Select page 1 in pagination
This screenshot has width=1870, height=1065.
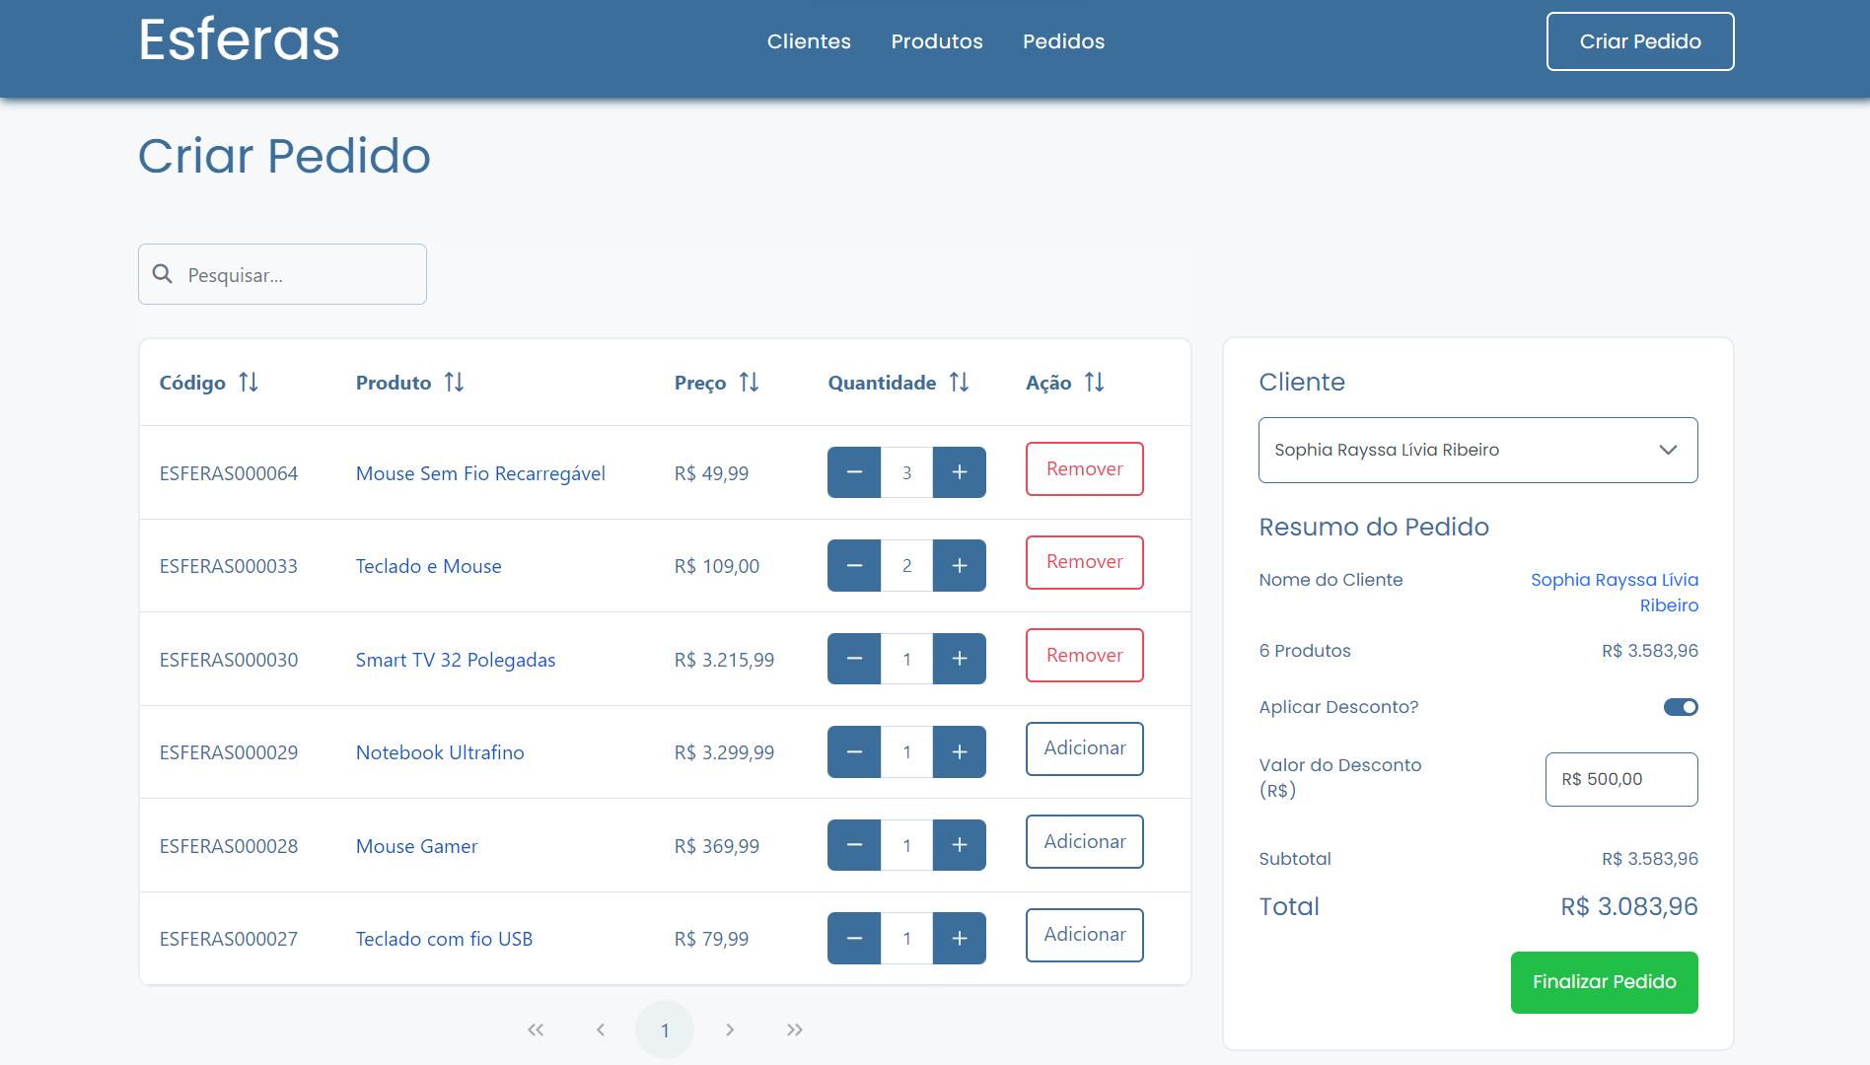point(665,1029)
